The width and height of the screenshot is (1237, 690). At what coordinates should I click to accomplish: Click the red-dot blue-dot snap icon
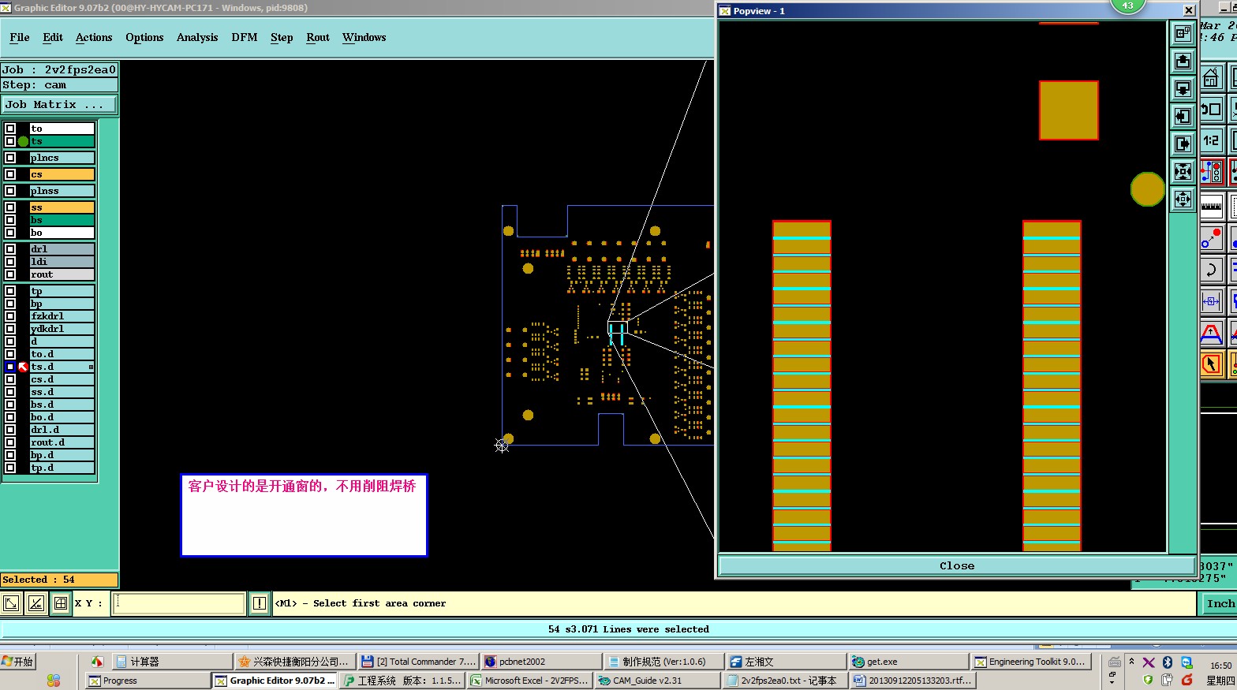coord(1212,237)
